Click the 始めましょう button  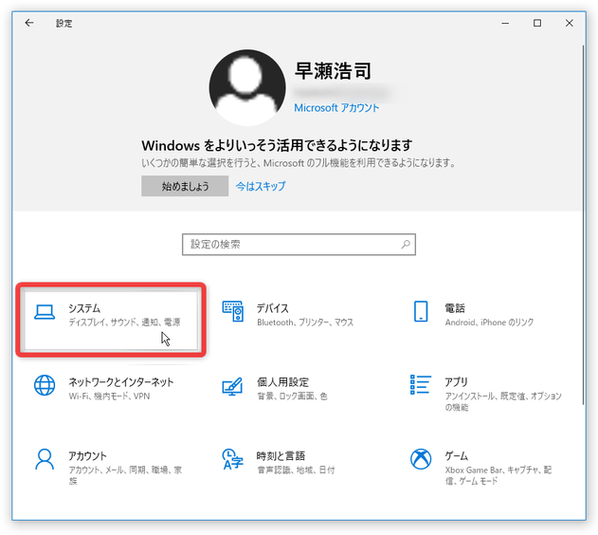(185, 186)
